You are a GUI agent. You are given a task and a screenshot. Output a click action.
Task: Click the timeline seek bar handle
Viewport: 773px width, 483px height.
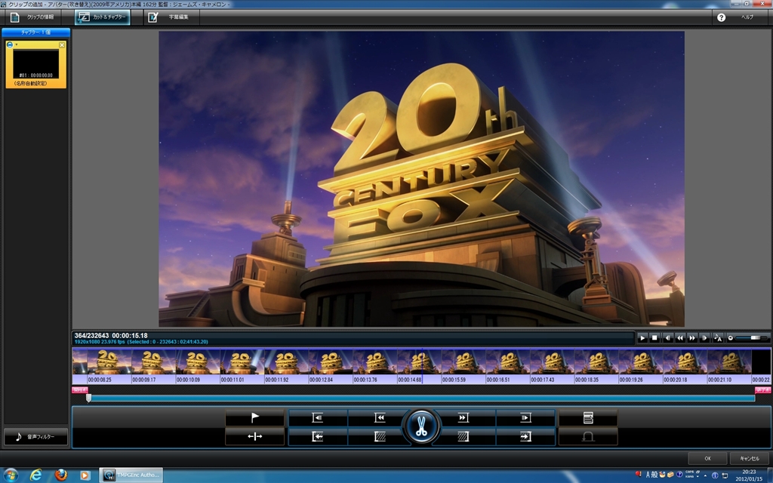[x=89, y=398]
